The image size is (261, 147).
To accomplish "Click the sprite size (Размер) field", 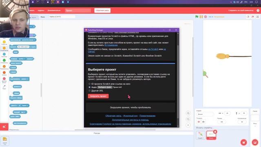I will pos(221,122).
